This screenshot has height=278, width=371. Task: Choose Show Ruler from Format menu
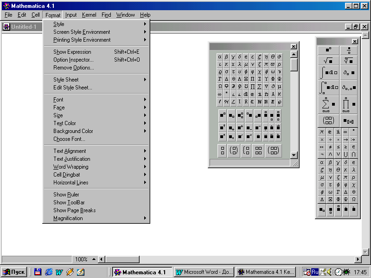click(96, 195)
